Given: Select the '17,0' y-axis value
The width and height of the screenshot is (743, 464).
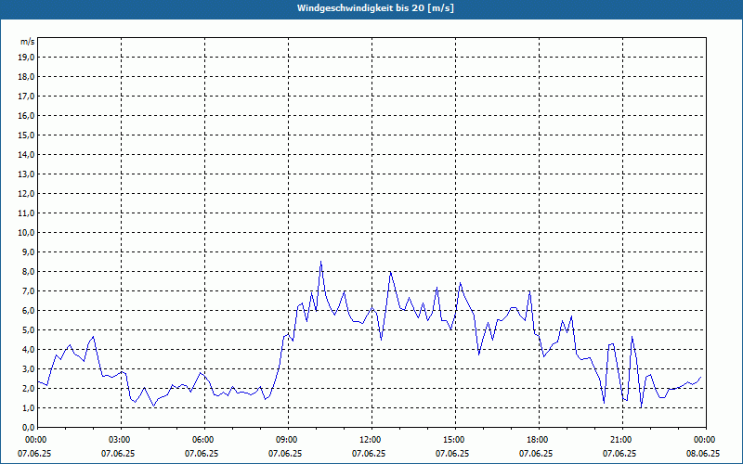Looking at the screenshot, I should [27, 97].
